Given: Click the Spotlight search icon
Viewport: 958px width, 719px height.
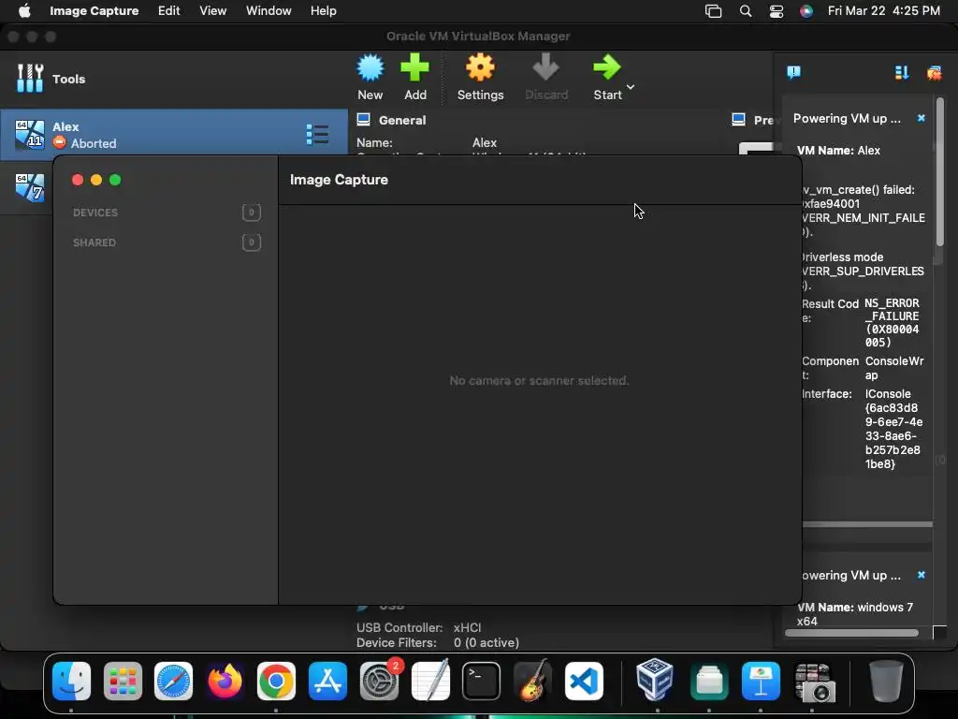Looking at the screenshot, I should tap(746, 11).
